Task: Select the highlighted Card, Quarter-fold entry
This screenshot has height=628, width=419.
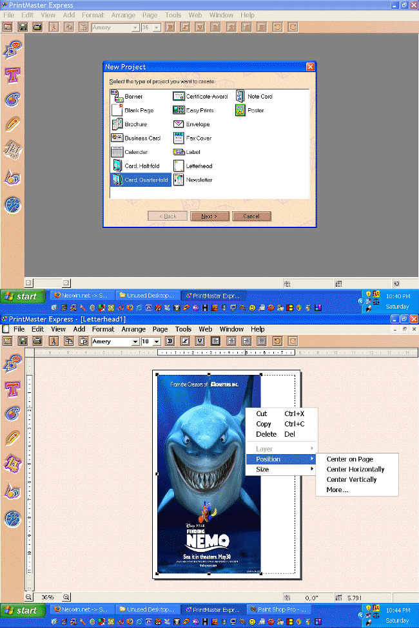Action: point(141,180)
